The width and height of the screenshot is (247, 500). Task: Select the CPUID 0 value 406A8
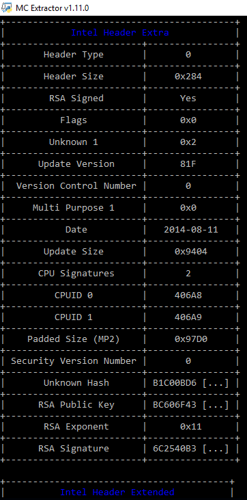coord(188,295)
